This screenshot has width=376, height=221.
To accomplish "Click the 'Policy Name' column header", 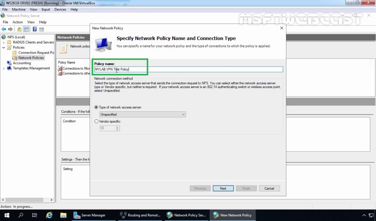I will tap(67, 63).
